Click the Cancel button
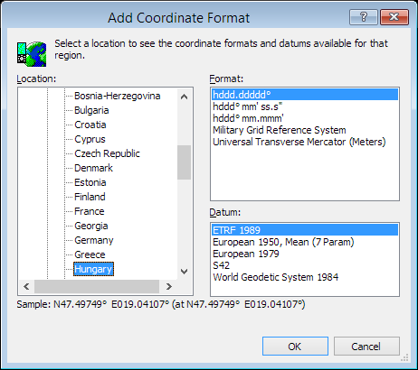This screenshot has width=418, height=370. click(x=366, y=347)
